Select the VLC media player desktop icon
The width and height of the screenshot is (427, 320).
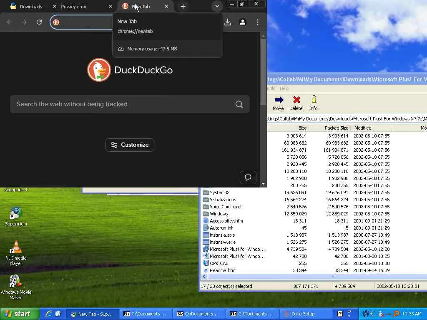click(16, 253)
